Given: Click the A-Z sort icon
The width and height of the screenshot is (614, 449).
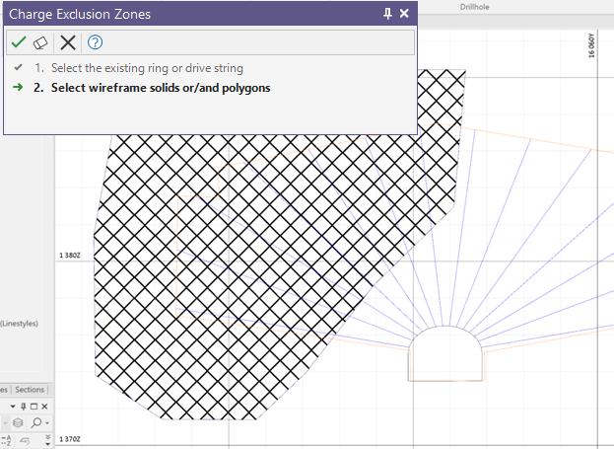Looking at the screenshot, I should pyautogui.click(x=5, y=440).
